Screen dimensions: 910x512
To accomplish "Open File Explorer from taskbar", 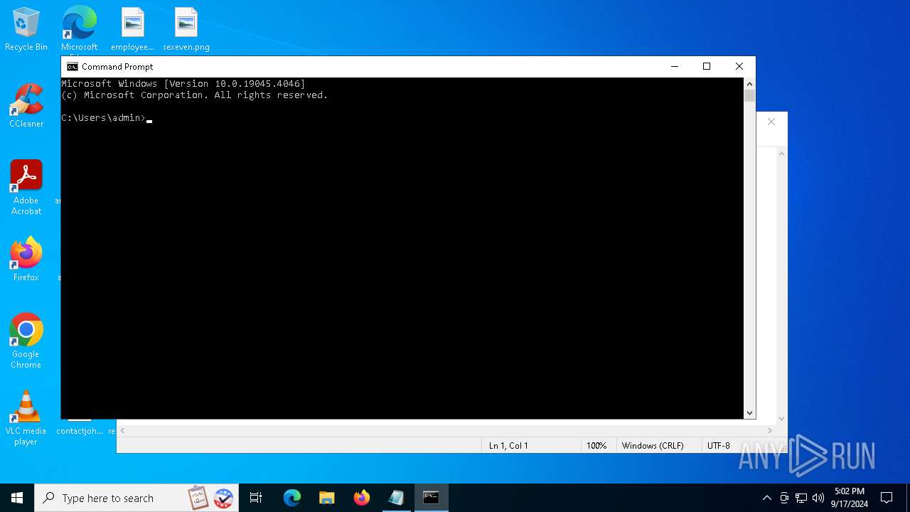I will click(x=327, y=498).
